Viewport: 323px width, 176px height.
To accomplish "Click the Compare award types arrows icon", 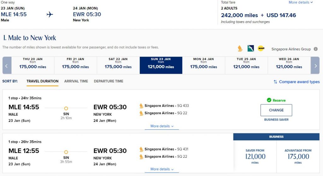I will coord(275,82).
